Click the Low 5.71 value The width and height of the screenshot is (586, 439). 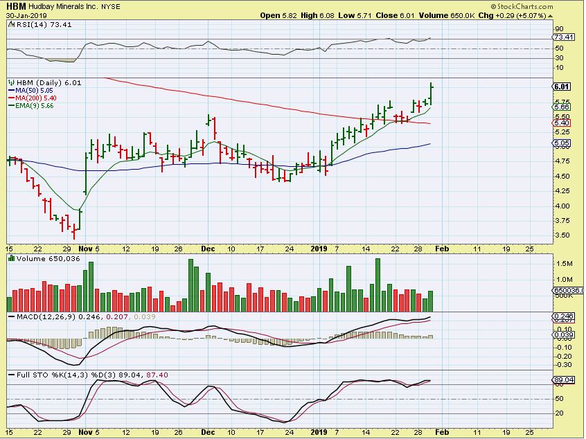[355, 16]
